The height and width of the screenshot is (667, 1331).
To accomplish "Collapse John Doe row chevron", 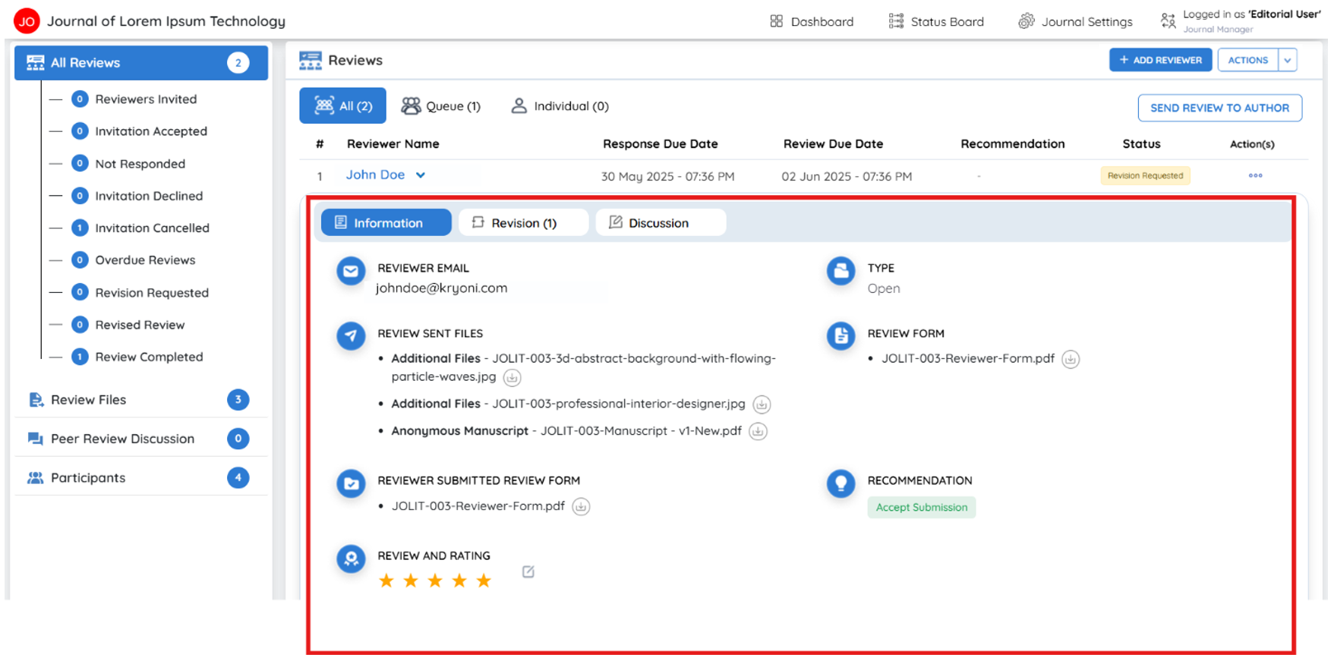I will click(421, 175).
